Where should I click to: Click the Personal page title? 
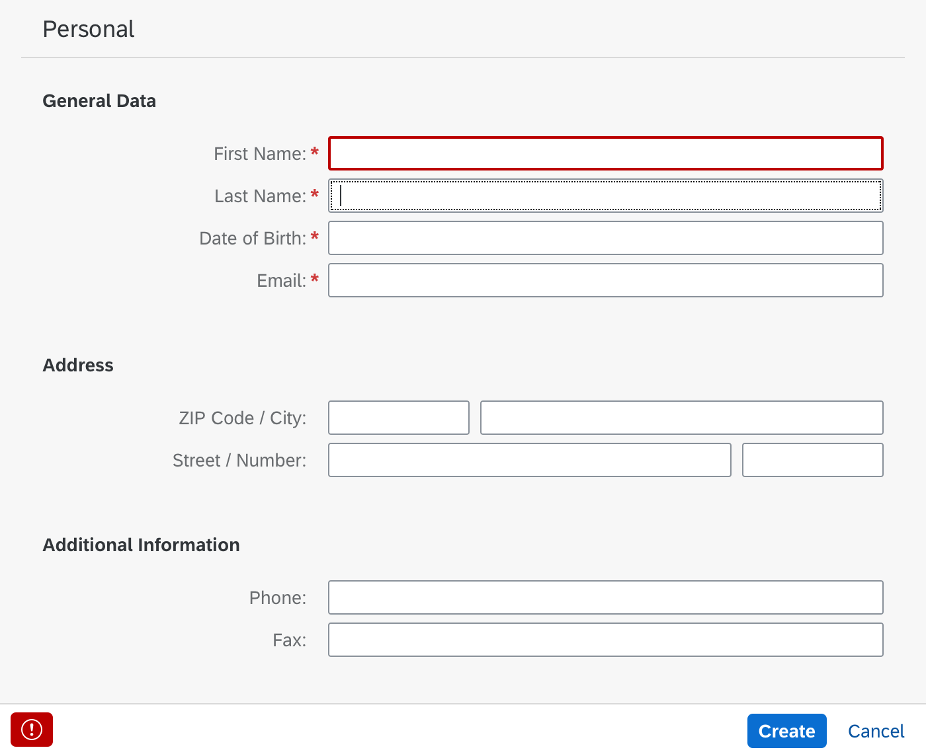click(89, 29)
